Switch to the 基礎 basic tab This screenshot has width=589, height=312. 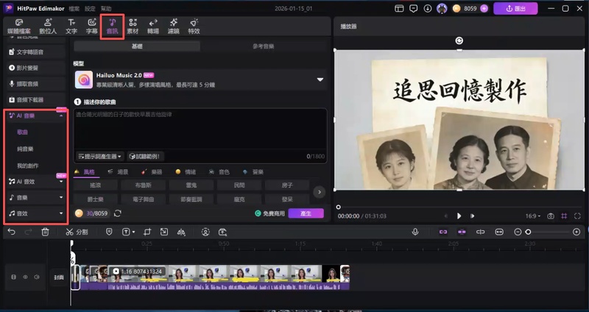tap(137, 46)
